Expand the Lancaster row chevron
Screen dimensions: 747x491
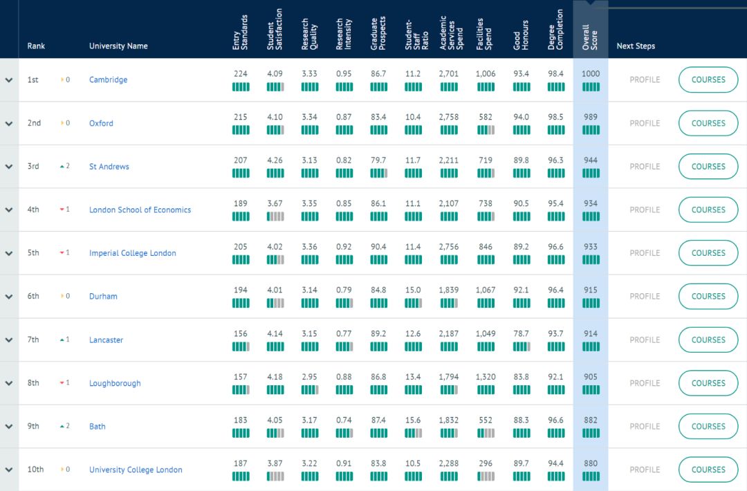(9, 340)
